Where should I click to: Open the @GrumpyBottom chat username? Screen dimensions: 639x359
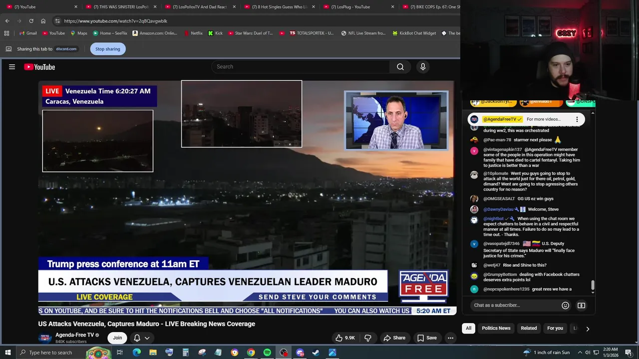coord(500,275)
